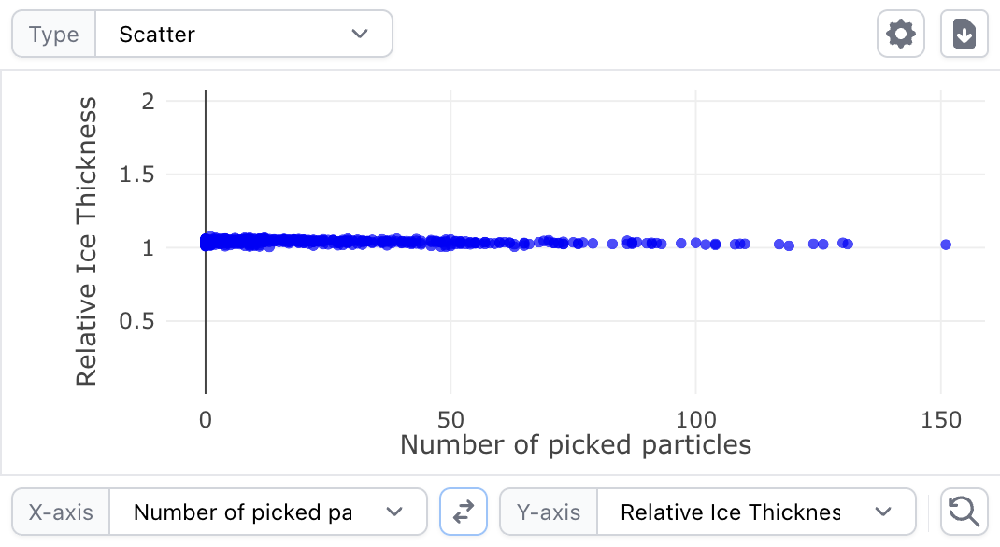Select the rightmost data point near 150

tap(946, 245)
